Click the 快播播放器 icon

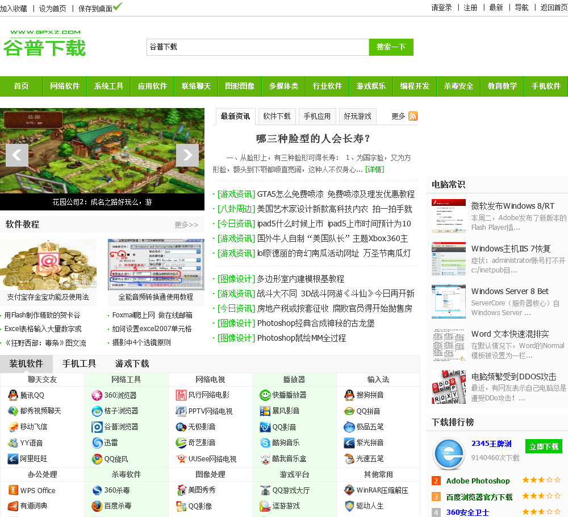(265, 395)
